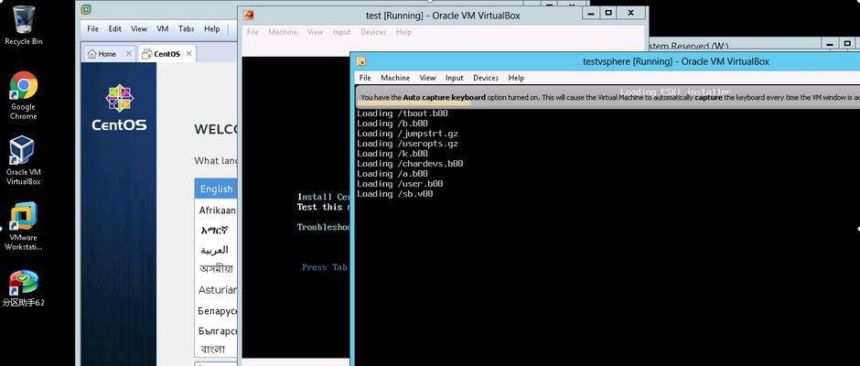The width and height of the screenshot is (860, 366).
Task: Open the VM menu in VMware Workstation
Action: pyautogui.click(x=162, y=28)
